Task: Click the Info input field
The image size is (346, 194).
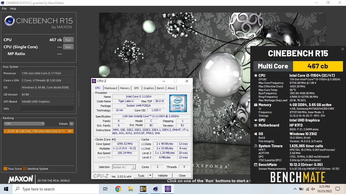Action: pyautogui.click(x=47, y=109)
